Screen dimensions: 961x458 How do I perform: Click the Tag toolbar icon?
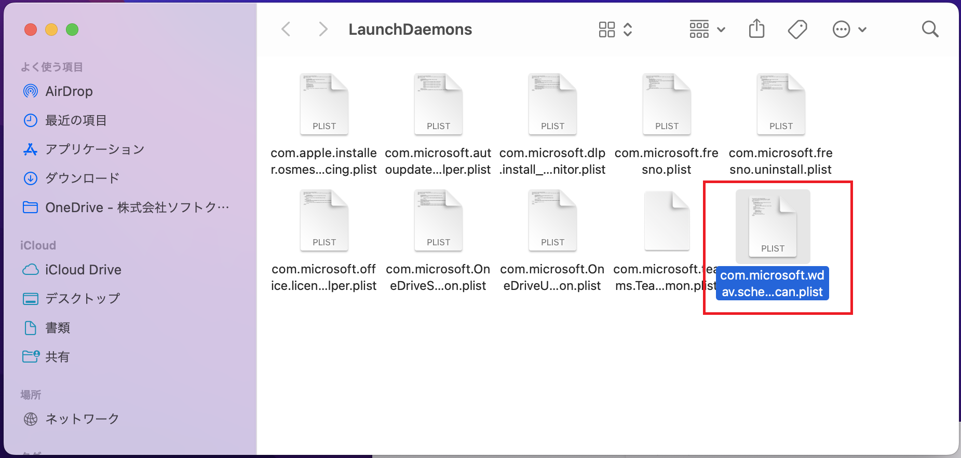(x=797, y=30)
